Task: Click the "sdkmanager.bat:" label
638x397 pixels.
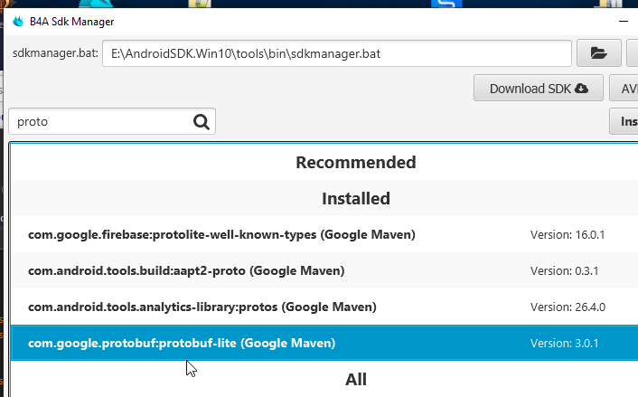Action: tap(54, 53)
